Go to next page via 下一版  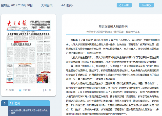click(x=47, y=90)
